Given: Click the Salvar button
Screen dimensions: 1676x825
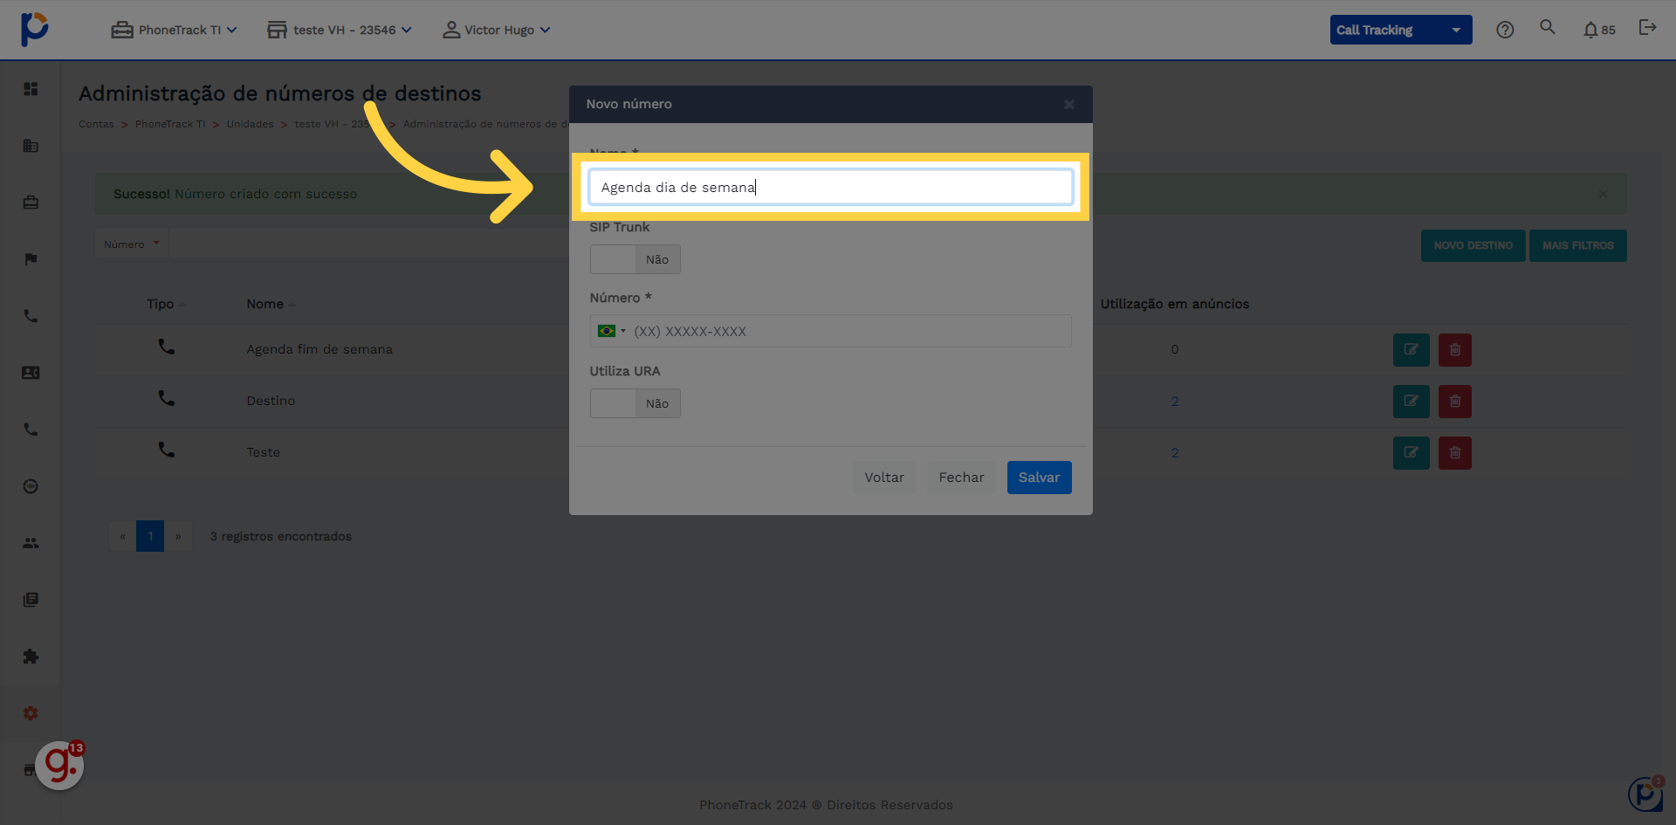Looking at the screenshot, I should pyautogui.click(x=1039, y=478).
